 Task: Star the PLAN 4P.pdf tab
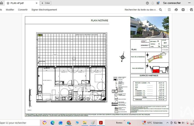[x=8, y=3]
